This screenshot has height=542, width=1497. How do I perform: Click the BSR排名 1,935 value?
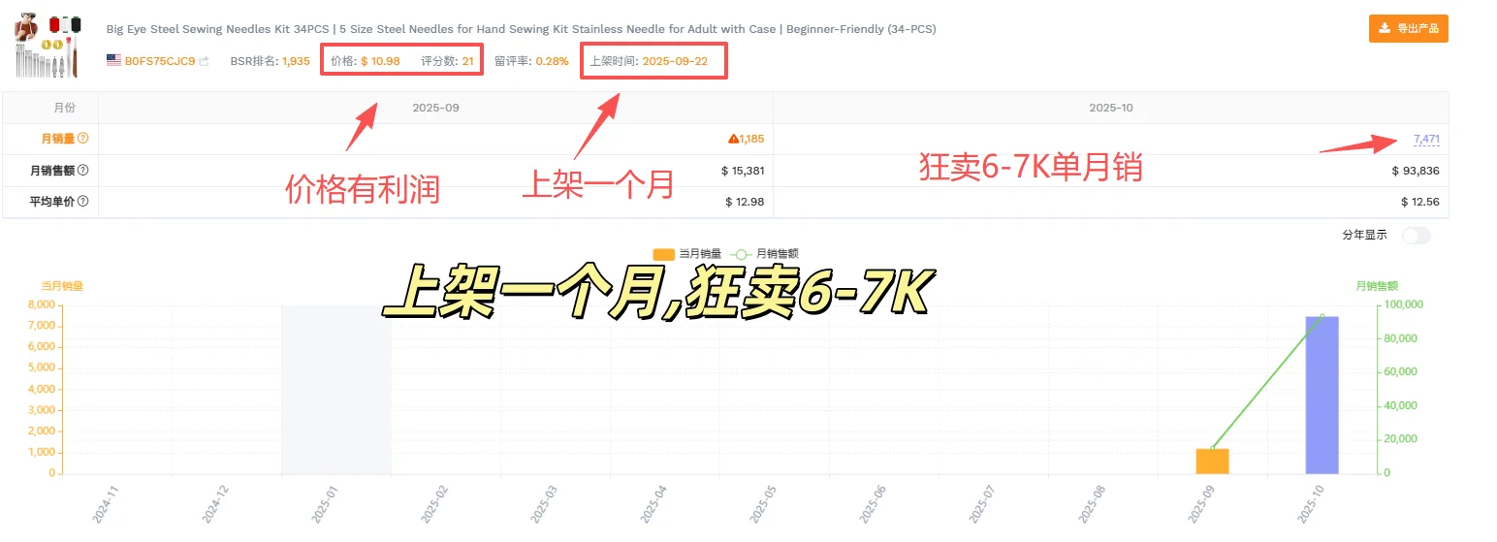(x=296, y=61)
